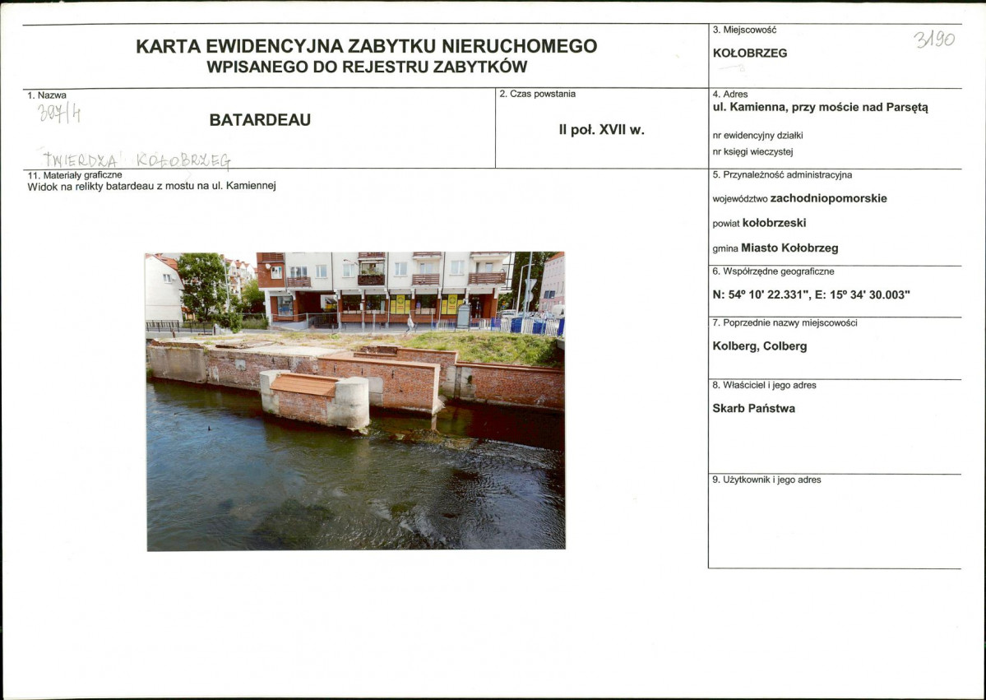986x700 pixels.
Task: Select the województwo value "zachodniopomorskie"
Action: [x=828, y=199]
